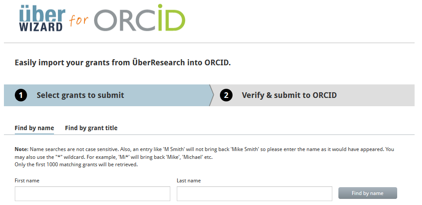Screen dimensions: 422x205
Task: Click the über Wizard logo
Action: point(41,18)
